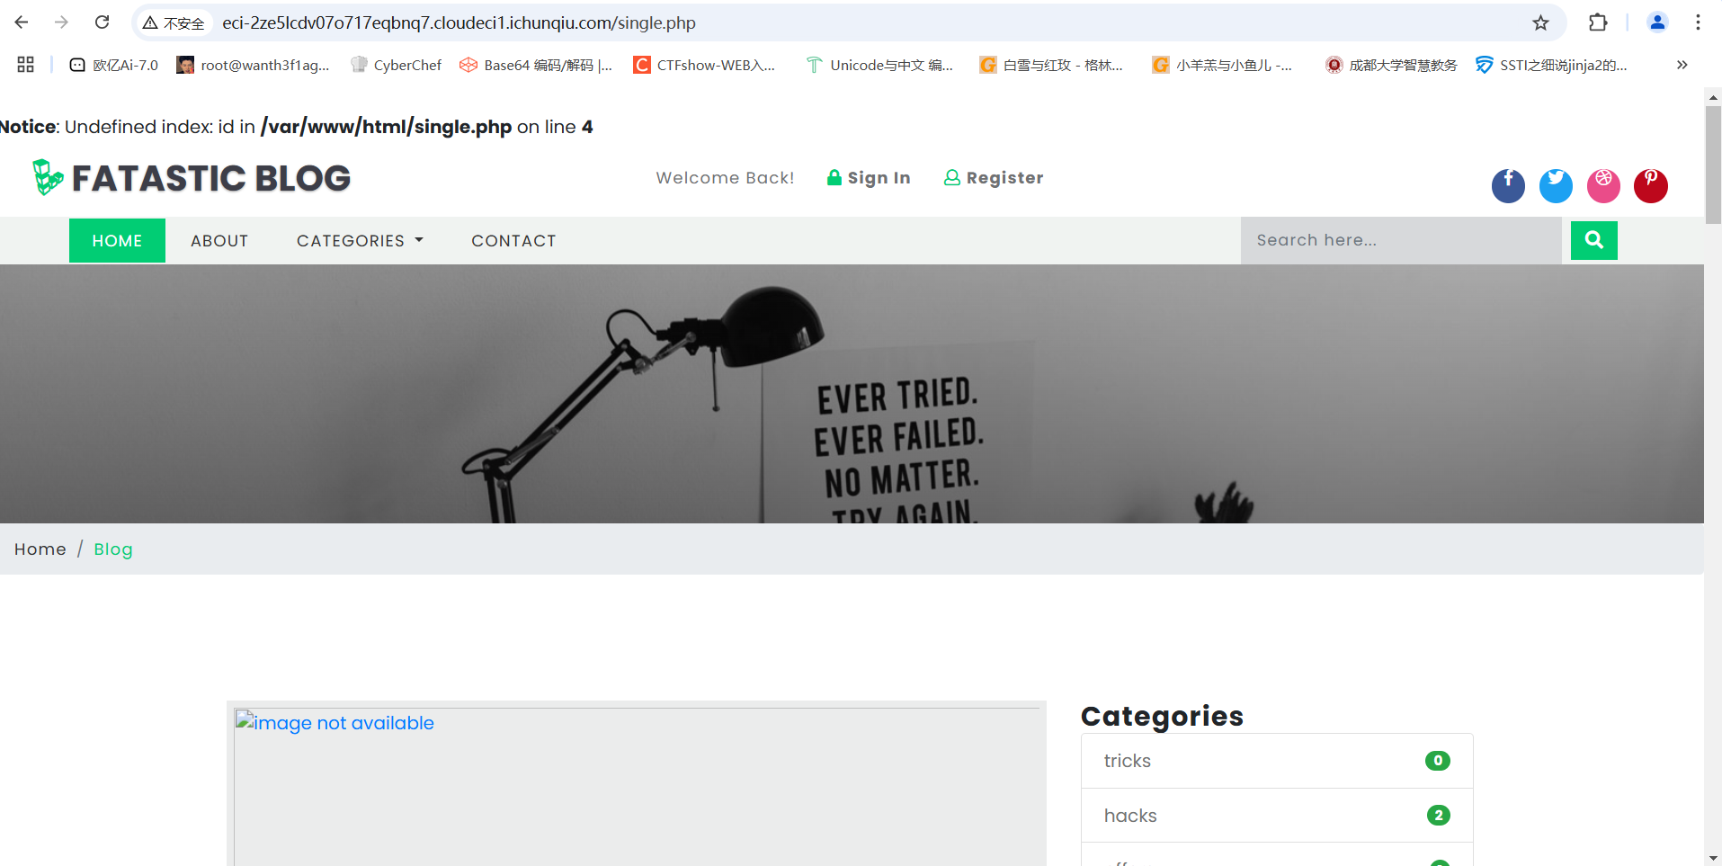Open the CONTACT nav item
1722x866 pixels.
point(513,241)
